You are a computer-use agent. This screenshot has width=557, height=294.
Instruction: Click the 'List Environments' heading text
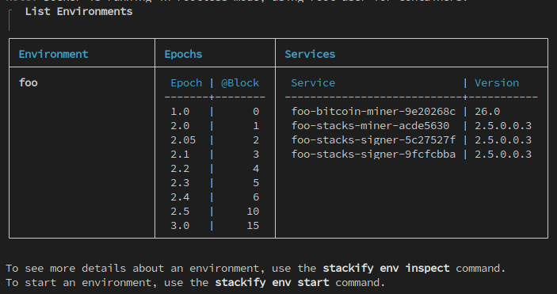pos(79,12)
